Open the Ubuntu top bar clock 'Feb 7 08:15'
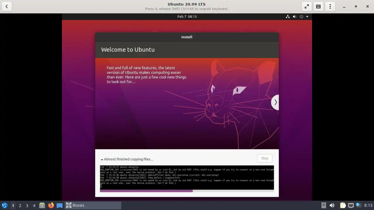Image resolution: width=374 pixels, height=210 pixels. 187,17
